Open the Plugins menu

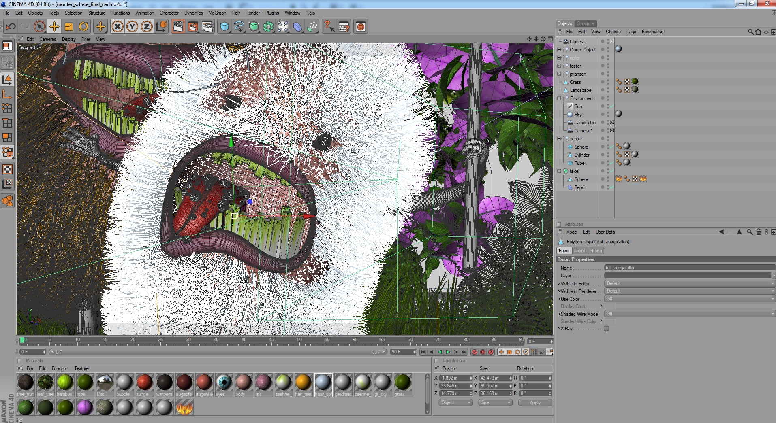pos(272,13)
